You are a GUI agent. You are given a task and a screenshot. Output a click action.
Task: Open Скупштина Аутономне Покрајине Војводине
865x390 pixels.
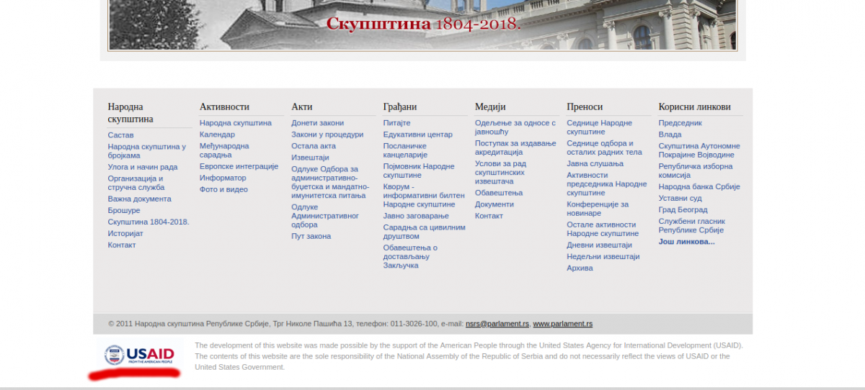pos(699,150)
